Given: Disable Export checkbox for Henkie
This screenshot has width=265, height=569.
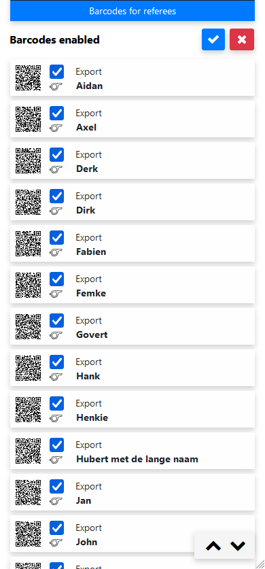Looking at the screenshot, I should (56, 404).
